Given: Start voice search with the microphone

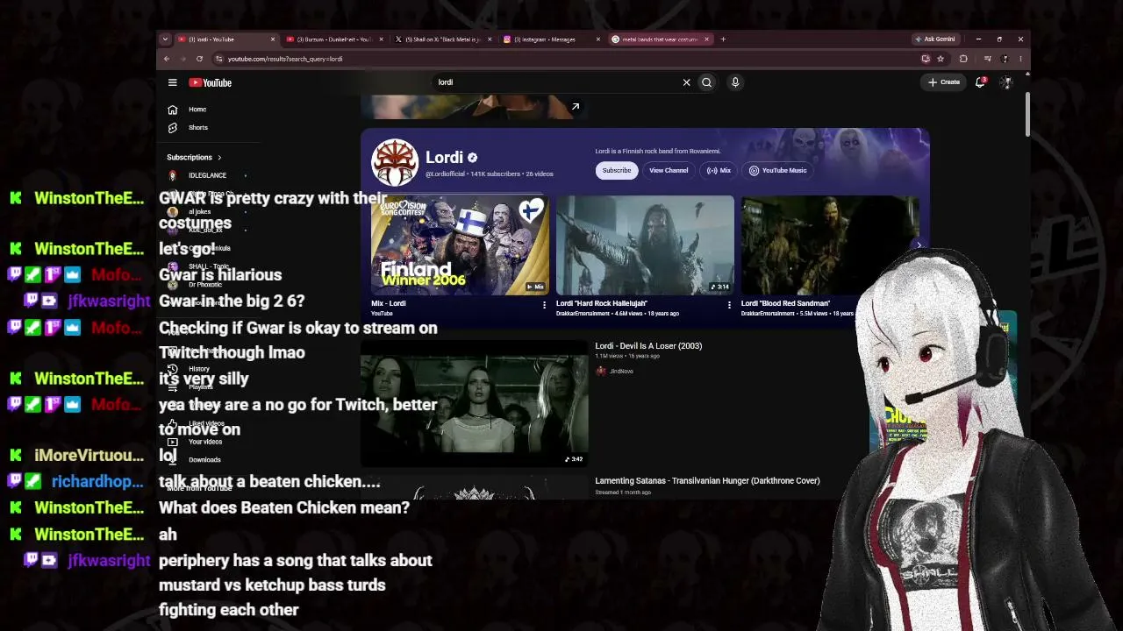Looking at the screenshot, I should (735, 82).
